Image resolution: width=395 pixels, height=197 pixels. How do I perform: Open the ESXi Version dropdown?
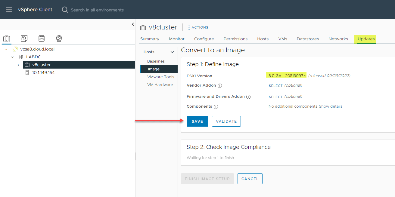click(287, 75)
